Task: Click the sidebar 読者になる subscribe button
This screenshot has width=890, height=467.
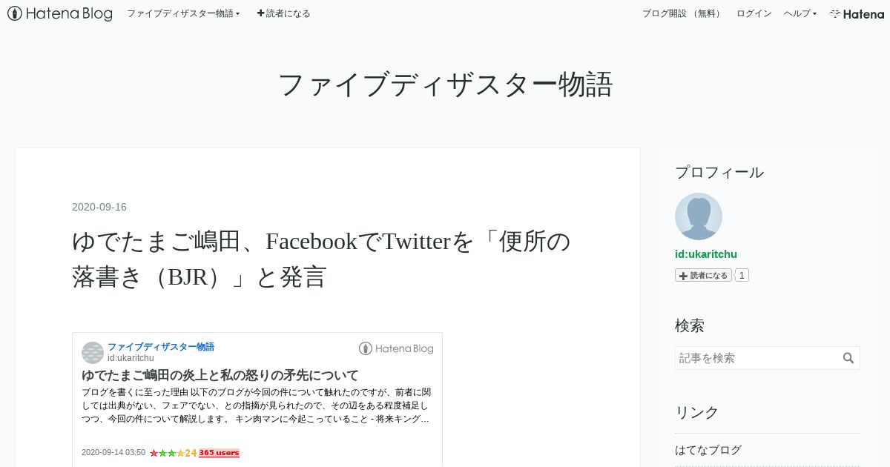Action: point(703,275)
